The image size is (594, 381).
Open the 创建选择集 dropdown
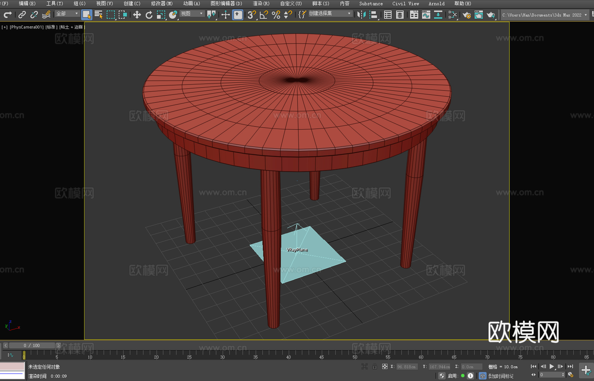tap(330, 13)
